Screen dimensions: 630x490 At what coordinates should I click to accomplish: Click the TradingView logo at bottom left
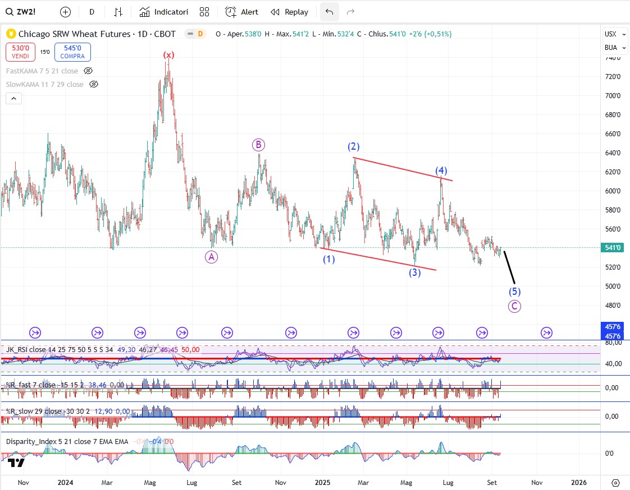[x=16, y=463]
